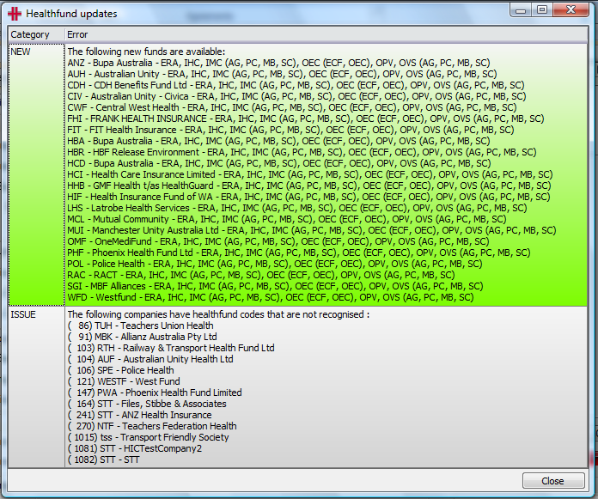Click the FHI - FRANK HEALTH INSURANCE line
Viewport: 598px width, 499px height.
click(x=306, y=119)
